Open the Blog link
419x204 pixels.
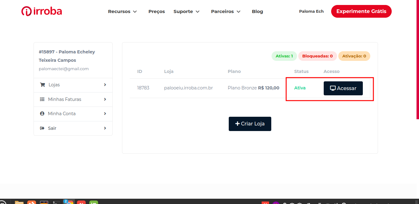tap(257, 11)
